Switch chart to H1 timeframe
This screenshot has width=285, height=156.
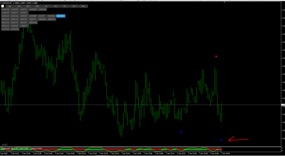[47, 6]
